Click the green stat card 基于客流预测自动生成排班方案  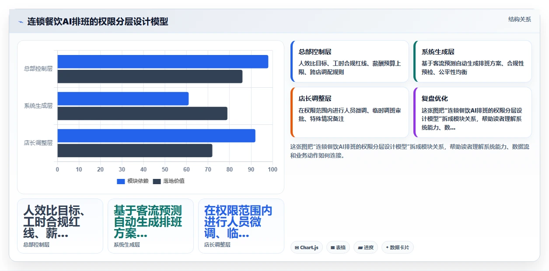[150, 226]
